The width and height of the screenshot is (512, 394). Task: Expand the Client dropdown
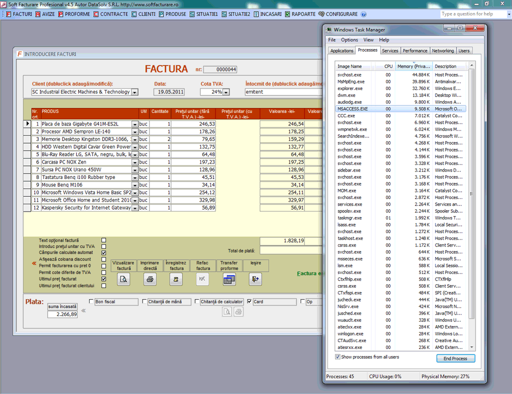pos(134,92)
